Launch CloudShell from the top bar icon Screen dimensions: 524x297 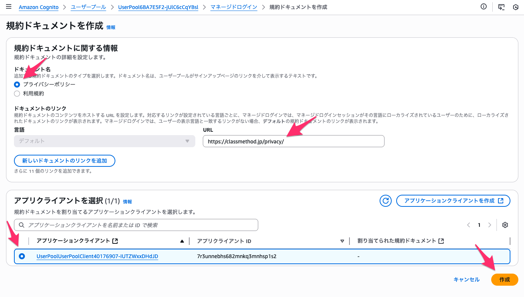[501, 7]
